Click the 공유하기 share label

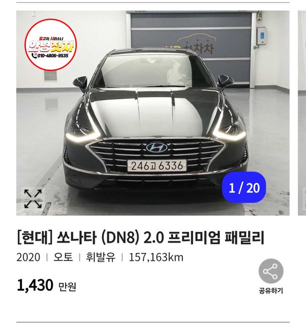271,291
